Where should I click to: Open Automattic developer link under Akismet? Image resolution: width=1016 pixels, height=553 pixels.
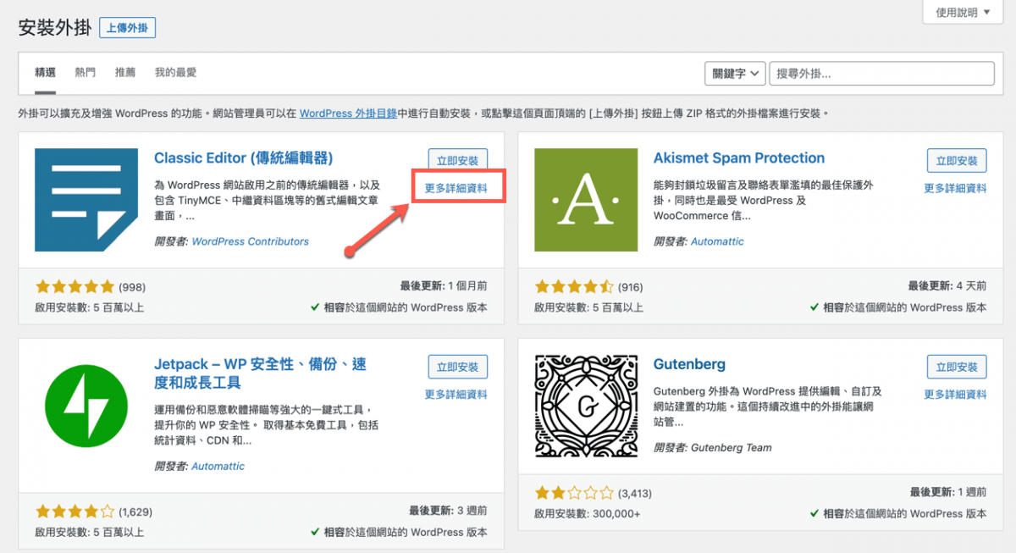[717, 241]
